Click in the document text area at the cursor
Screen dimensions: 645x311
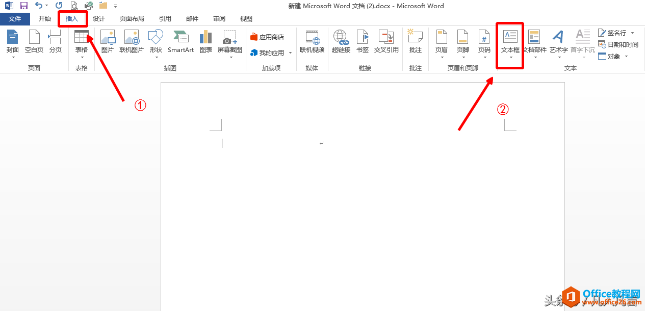[x=222, y=143]
